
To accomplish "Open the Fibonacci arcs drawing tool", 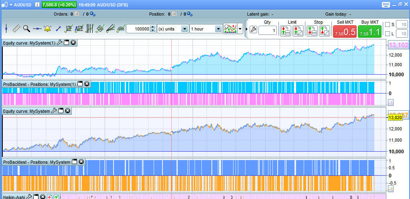I will (x=120, y=28).
